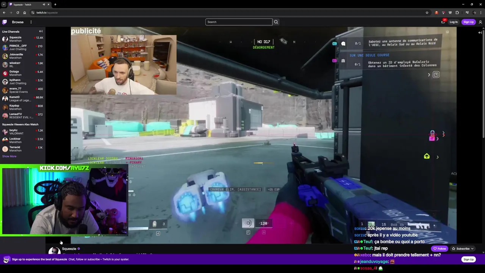Screen dimensions: 485x273
Task: Open the Chrome three-dot menu
Action: point(481,13)
